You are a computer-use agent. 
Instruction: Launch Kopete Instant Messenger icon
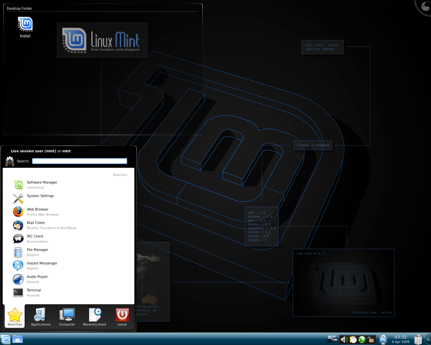coord(18,265)
